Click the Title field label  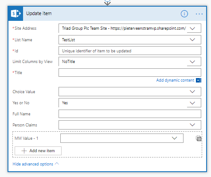(18, 73)
